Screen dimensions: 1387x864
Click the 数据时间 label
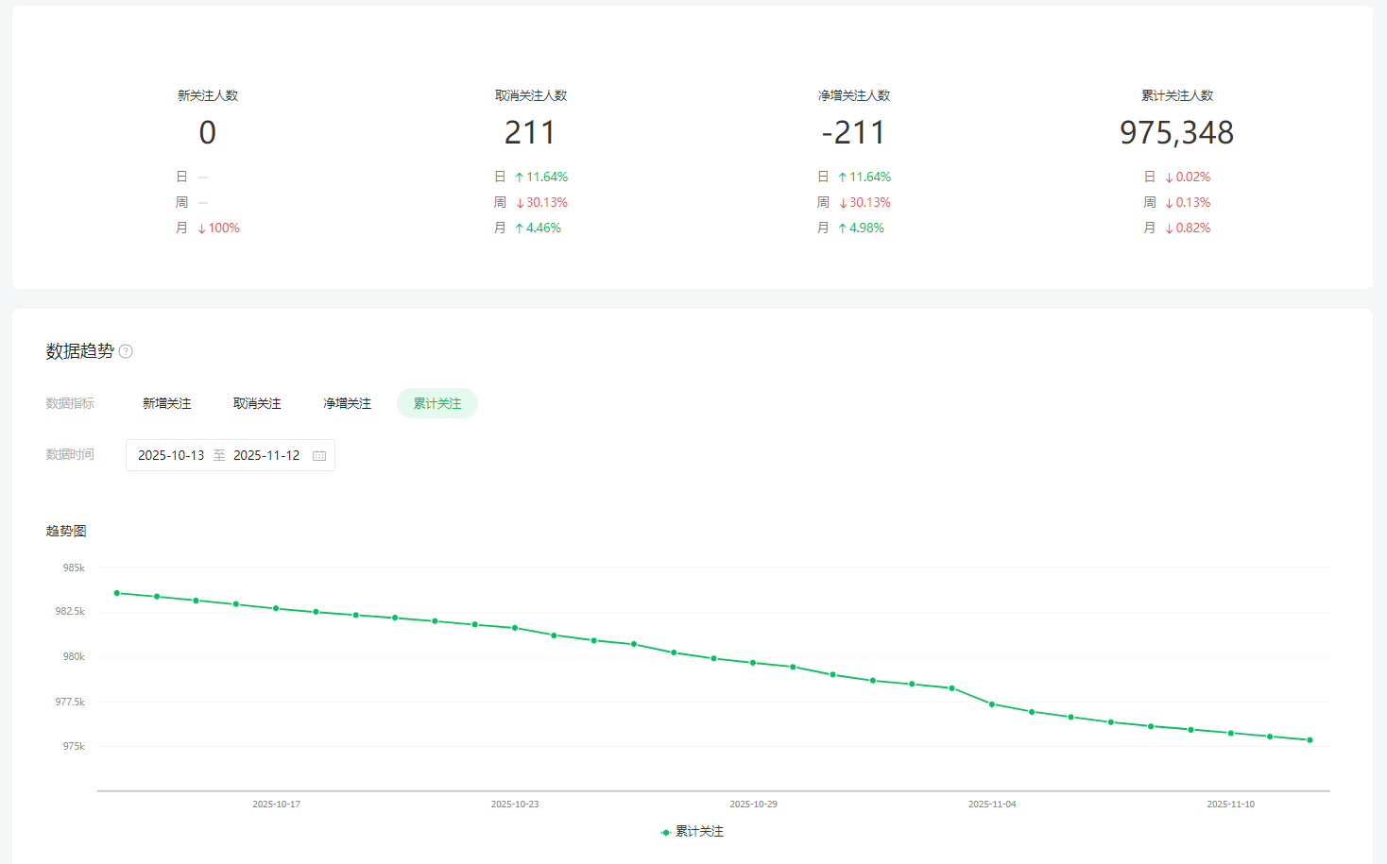click(x=70, y=454)
